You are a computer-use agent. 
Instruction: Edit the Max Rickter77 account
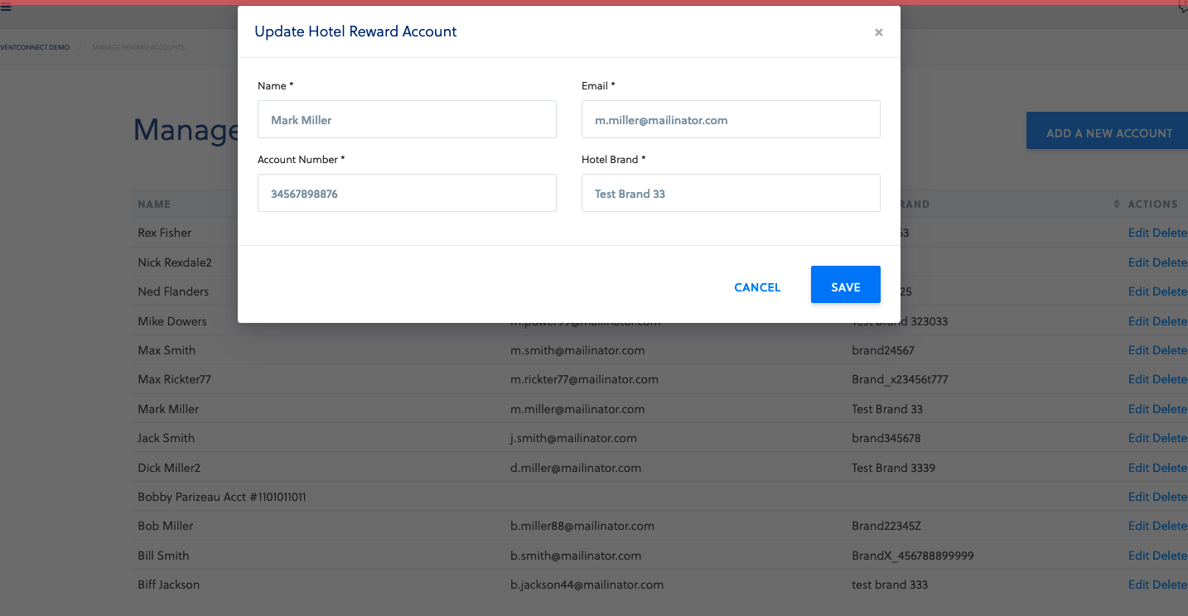(1138, 379)
